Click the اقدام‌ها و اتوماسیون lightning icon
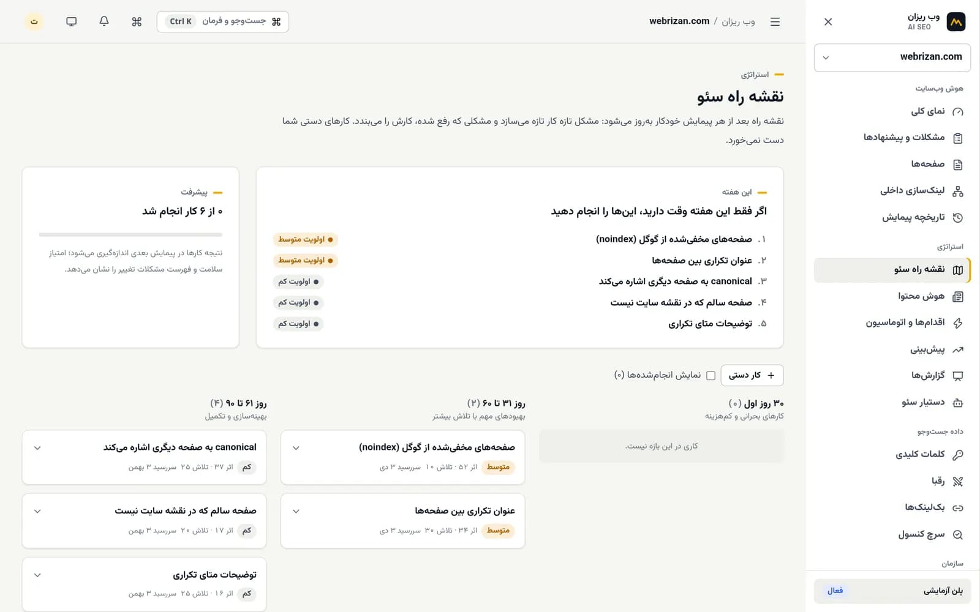This screenshot has height=612, width=980. (x=958, y=323)
